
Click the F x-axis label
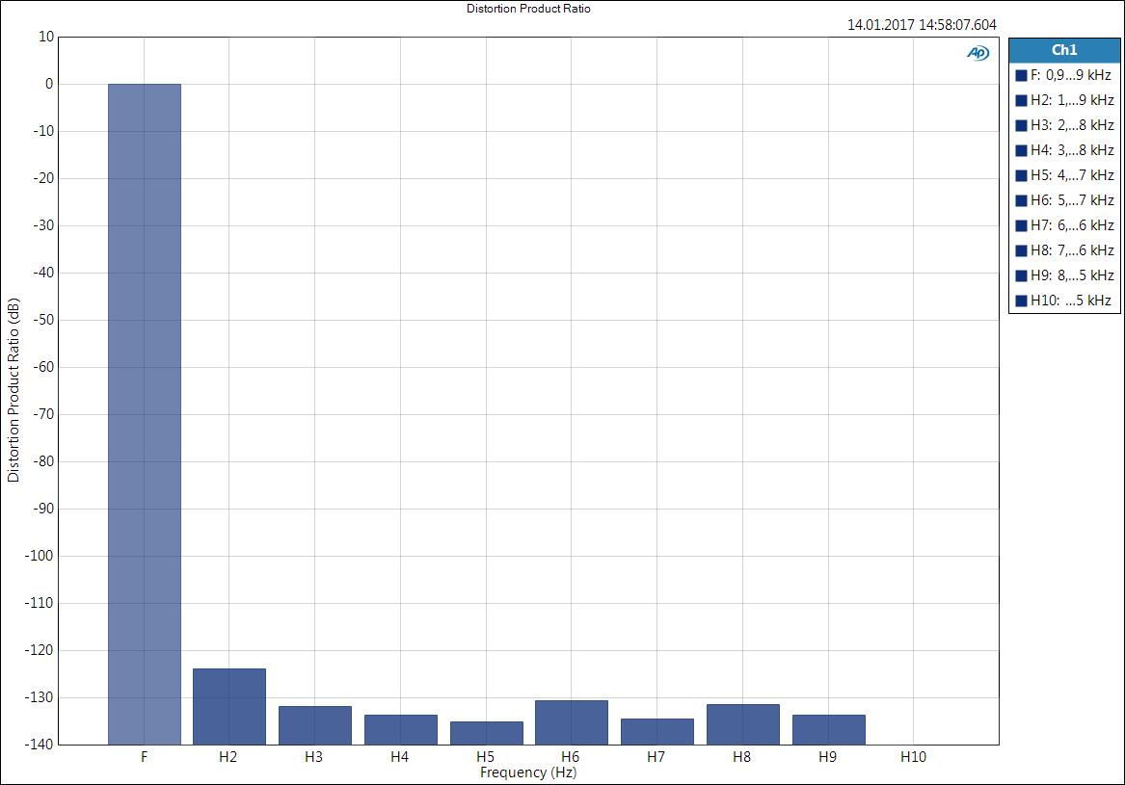145,757
